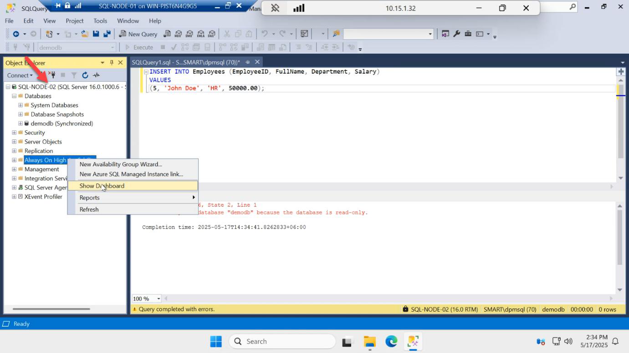Click the Open File folder icon in the toolbar
629x353 pixels.
85,34
